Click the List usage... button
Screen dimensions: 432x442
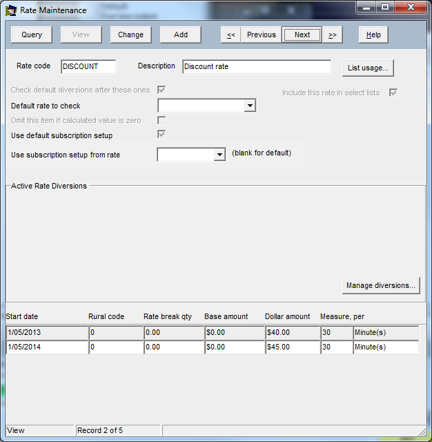[x=368, y=68]
